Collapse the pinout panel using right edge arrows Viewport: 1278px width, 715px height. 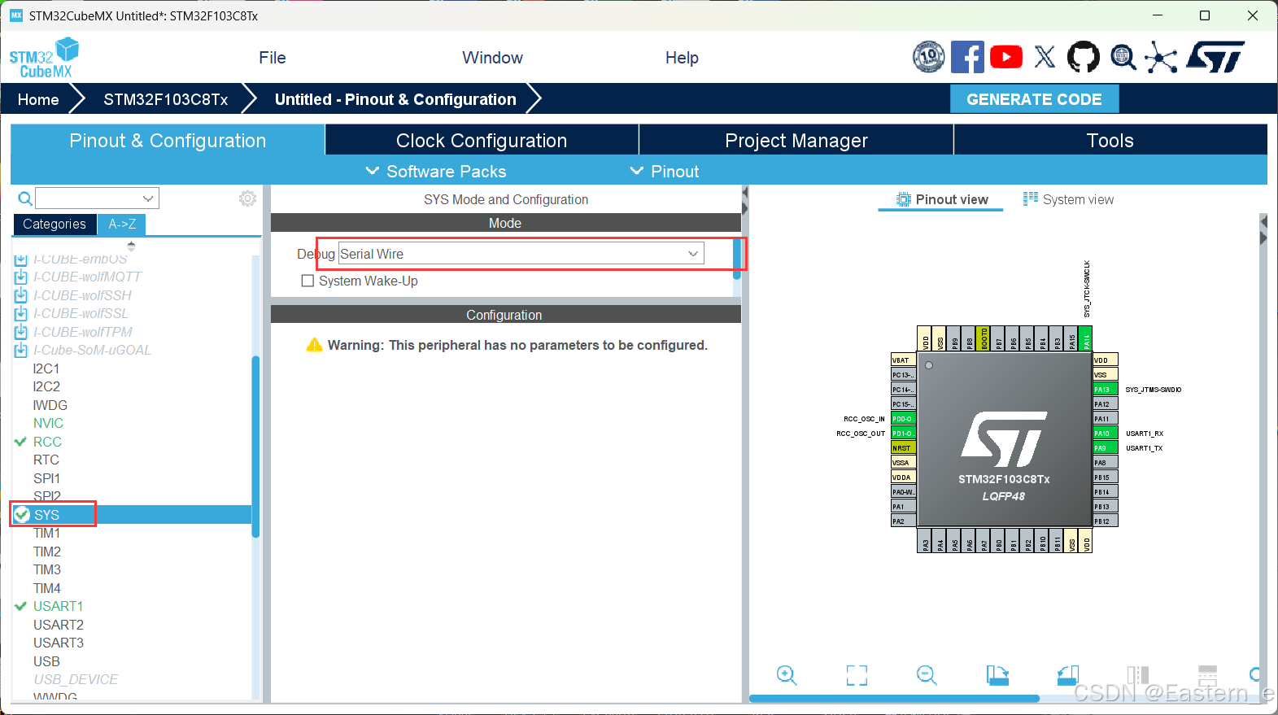pyautogui.click(x=1263, y=230)
